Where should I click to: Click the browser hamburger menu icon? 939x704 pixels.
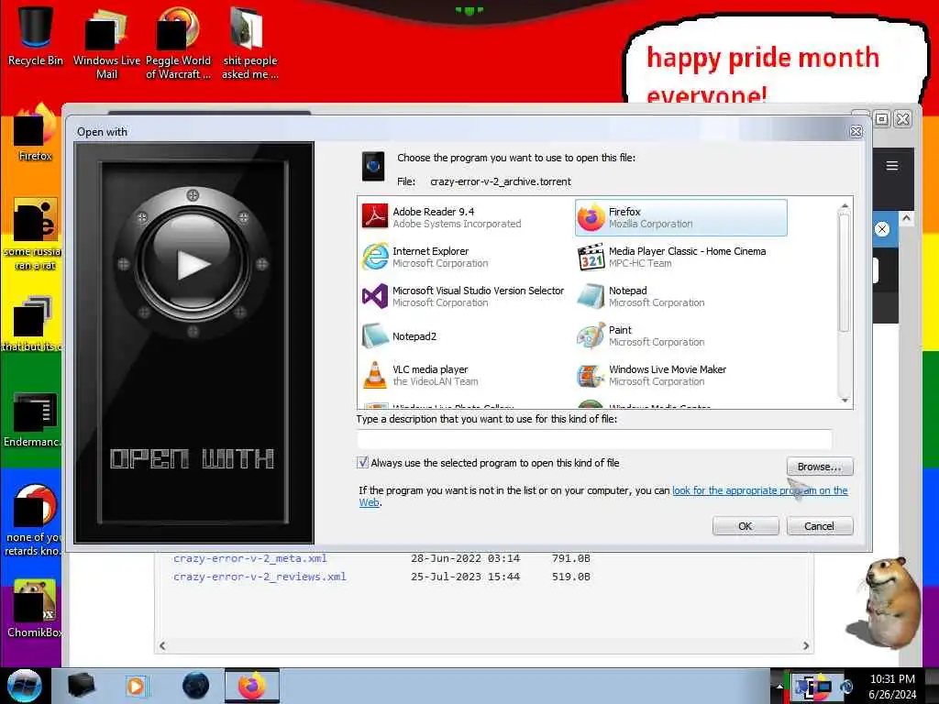pyautogui.click(x=891, y=166)
